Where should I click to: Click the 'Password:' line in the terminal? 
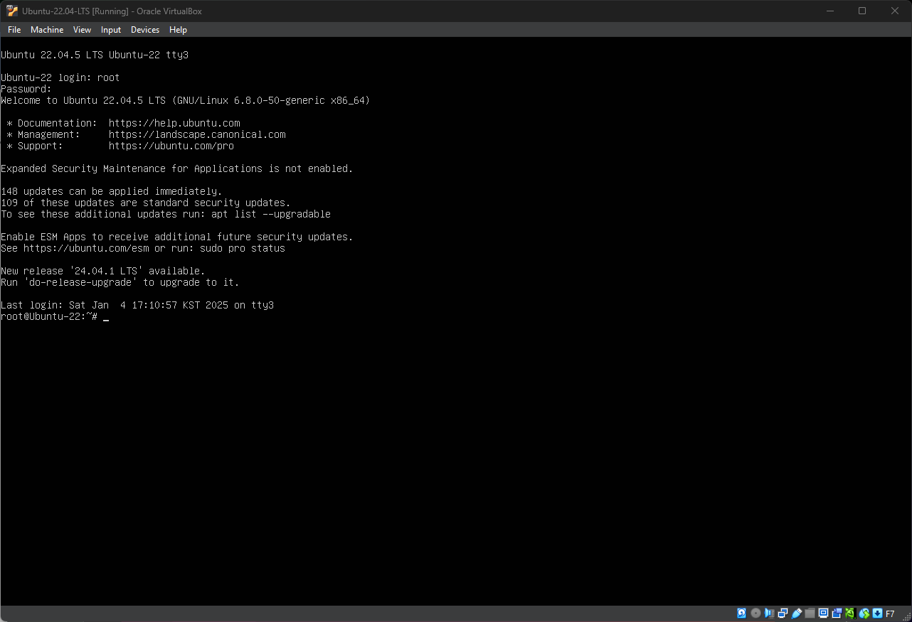pyautogui.click(x=26, y=89)
